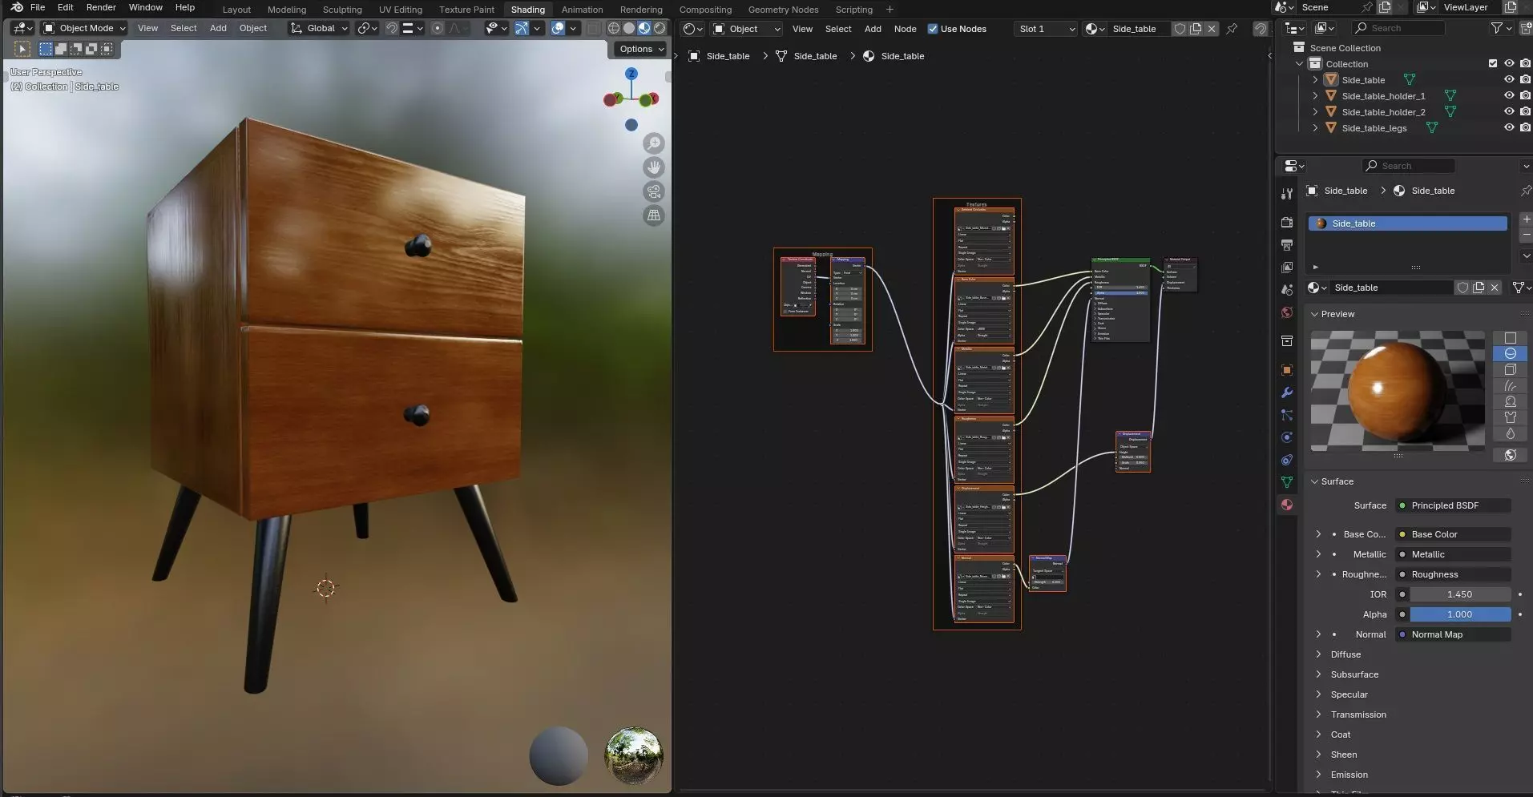1533x797 pixels.
Task: Click the viewport zoom magnifier icon
Action: click(654, 143)
